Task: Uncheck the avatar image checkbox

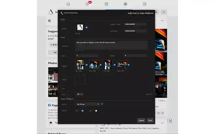Action: [x=87, y=27]
